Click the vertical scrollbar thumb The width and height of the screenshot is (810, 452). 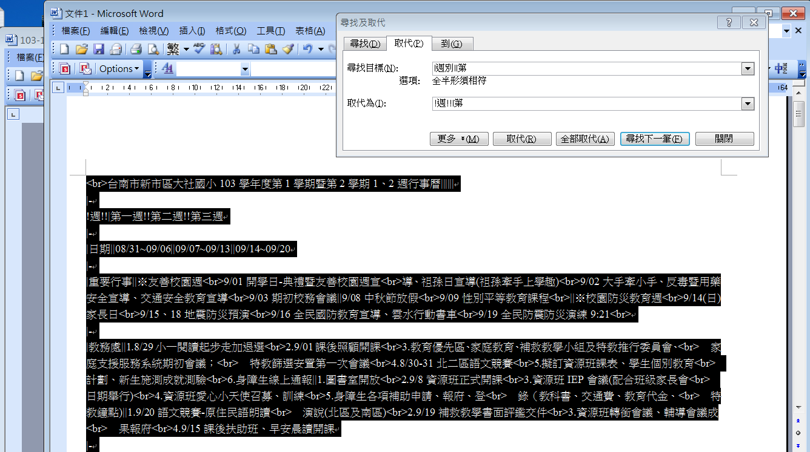pos(798,115)
